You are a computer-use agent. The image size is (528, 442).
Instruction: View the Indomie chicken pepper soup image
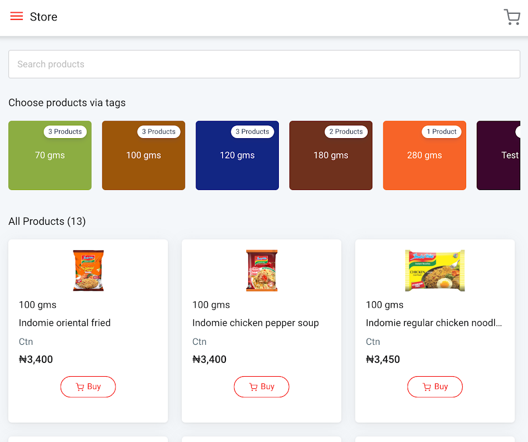262,270
